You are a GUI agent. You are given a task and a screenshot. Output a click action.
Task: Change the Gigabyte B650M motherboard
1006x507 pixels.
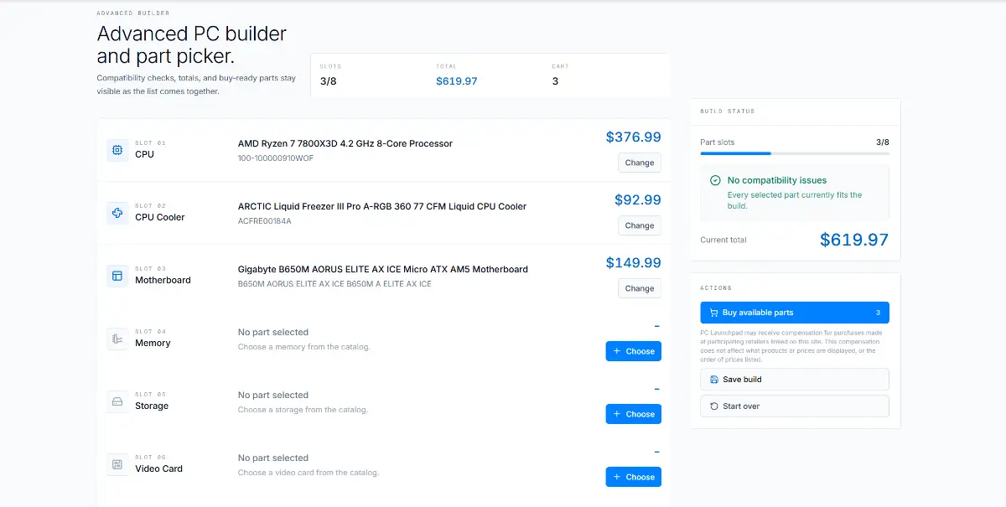(x=640, y=288)
